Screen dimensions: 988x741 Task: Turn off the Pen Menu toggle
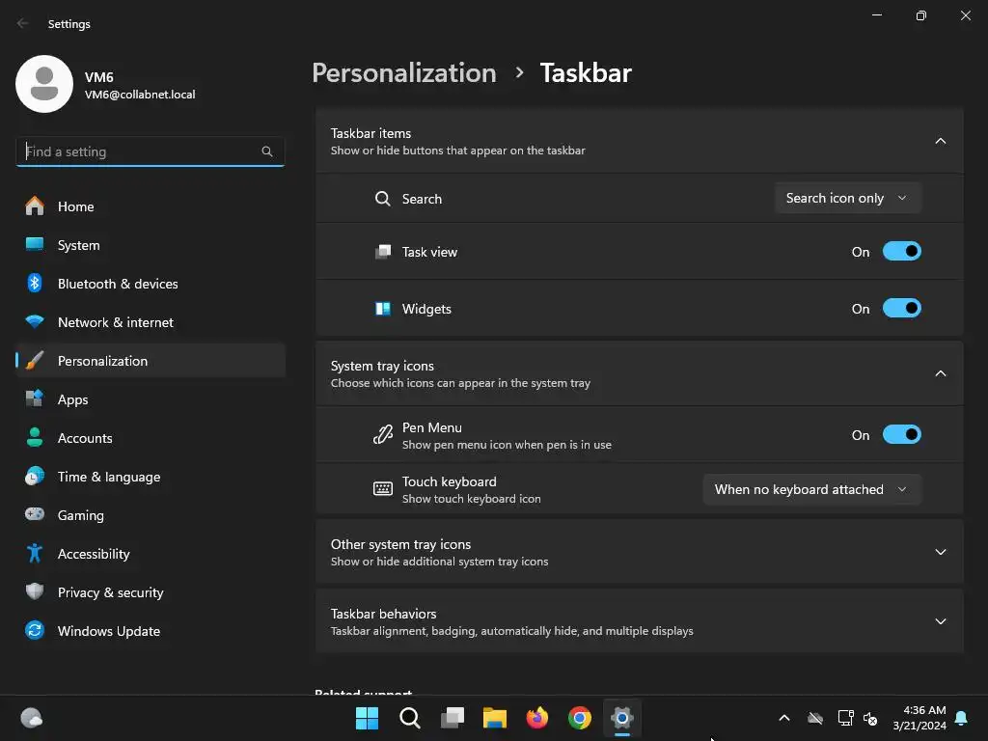click(x=902, y=435)
